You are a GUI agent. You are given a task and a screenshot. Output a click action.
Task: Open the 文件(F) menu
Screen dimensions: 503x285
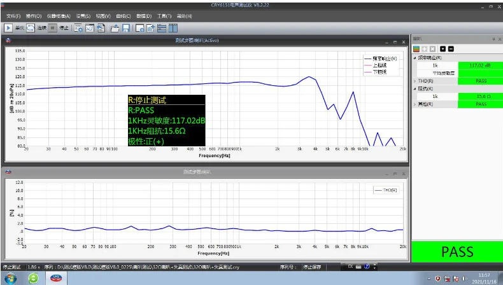point(13,16)
